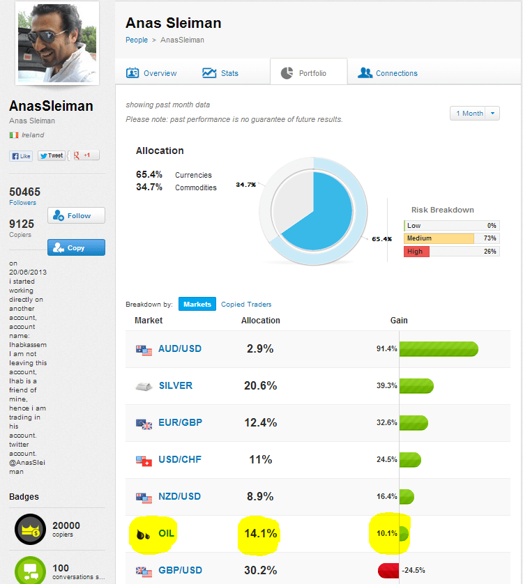Click the Facebook Like button
This screenshot has height=584, width=523.
click(x=21, y=156)
